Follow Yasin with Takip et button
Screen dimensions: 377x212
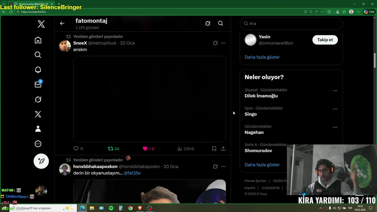coord(325,40)
